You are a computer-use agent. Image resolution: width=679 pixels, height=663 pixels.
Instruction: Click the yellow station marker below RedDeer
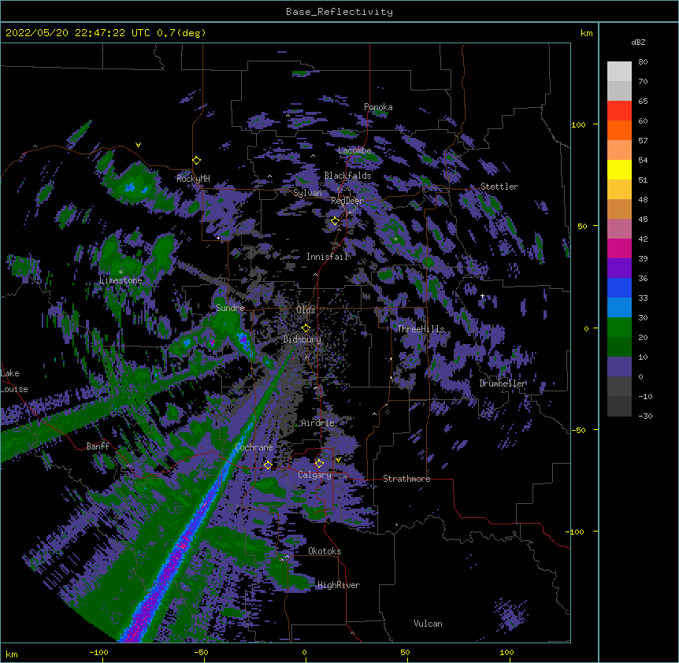coord(335,221)
